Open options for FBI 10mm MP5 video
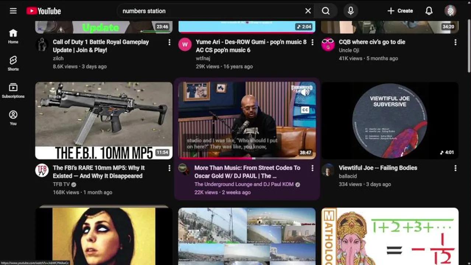This screenshot has width=471, height=265. 170,168
